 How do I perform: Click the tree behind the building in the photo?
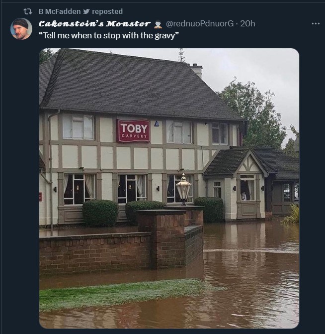(255, 113)
